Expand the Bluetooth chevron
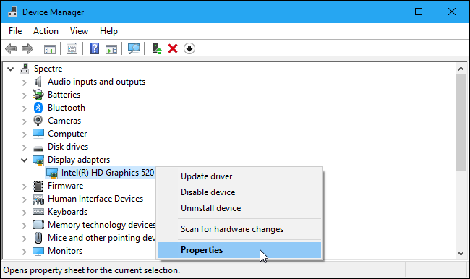470x279 pixels. click(x=25, y=108)
